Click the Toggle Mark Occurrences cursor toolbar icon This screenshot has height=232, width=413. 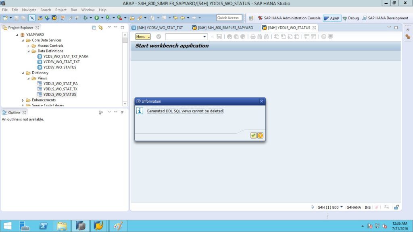pyautogui.click(x=32, y=18)
